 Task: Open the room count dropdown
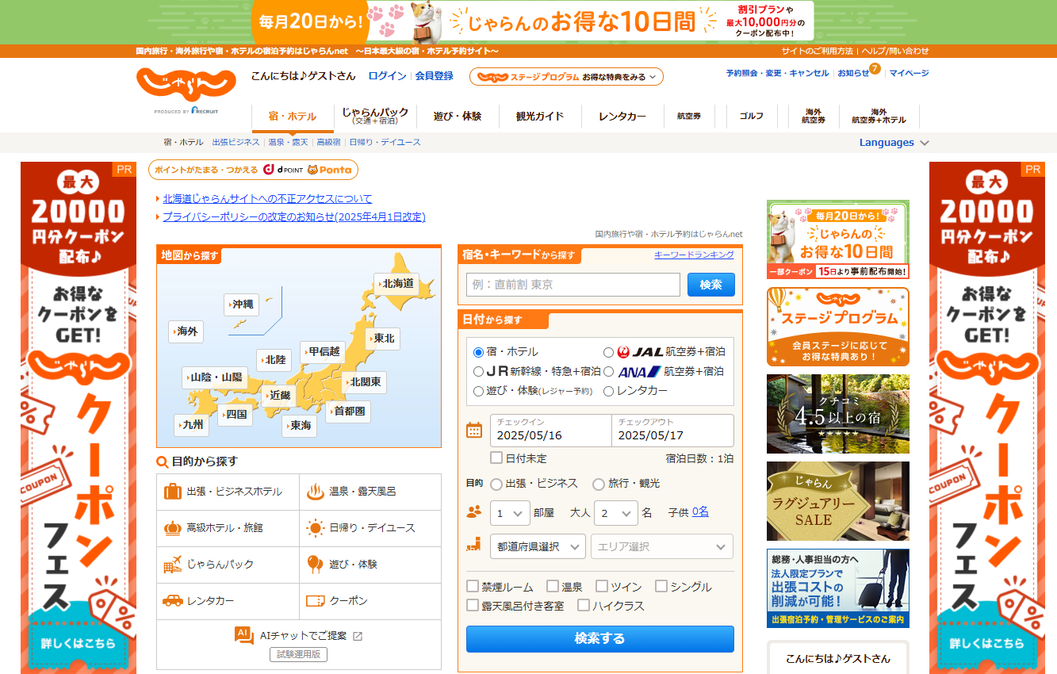(x=510, y=513)
